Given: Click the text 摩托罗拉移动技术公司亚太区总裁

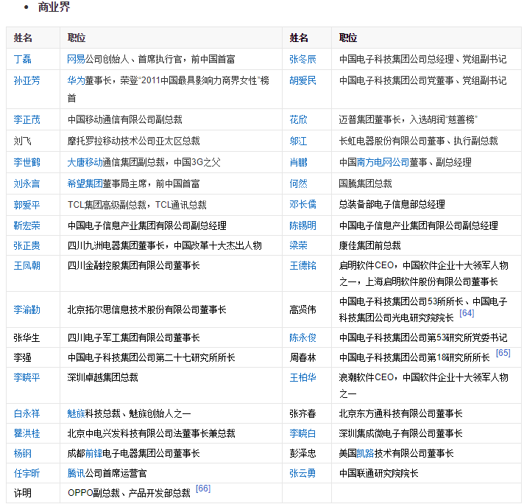Looking at the screenshot, I should (x=133, y=141).
